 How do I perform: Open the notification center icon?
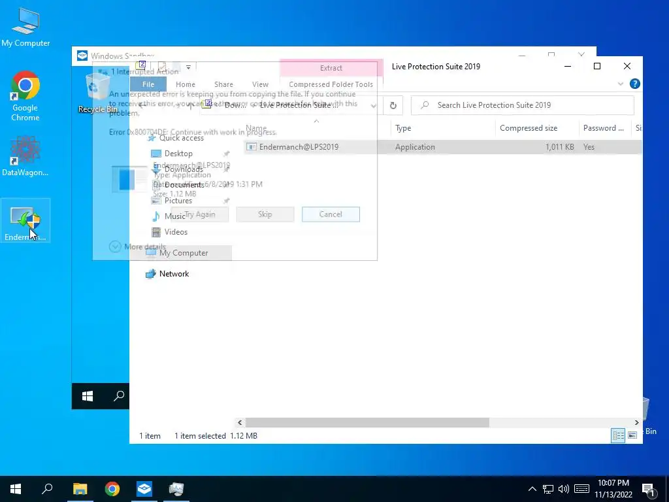click(647, 489)
